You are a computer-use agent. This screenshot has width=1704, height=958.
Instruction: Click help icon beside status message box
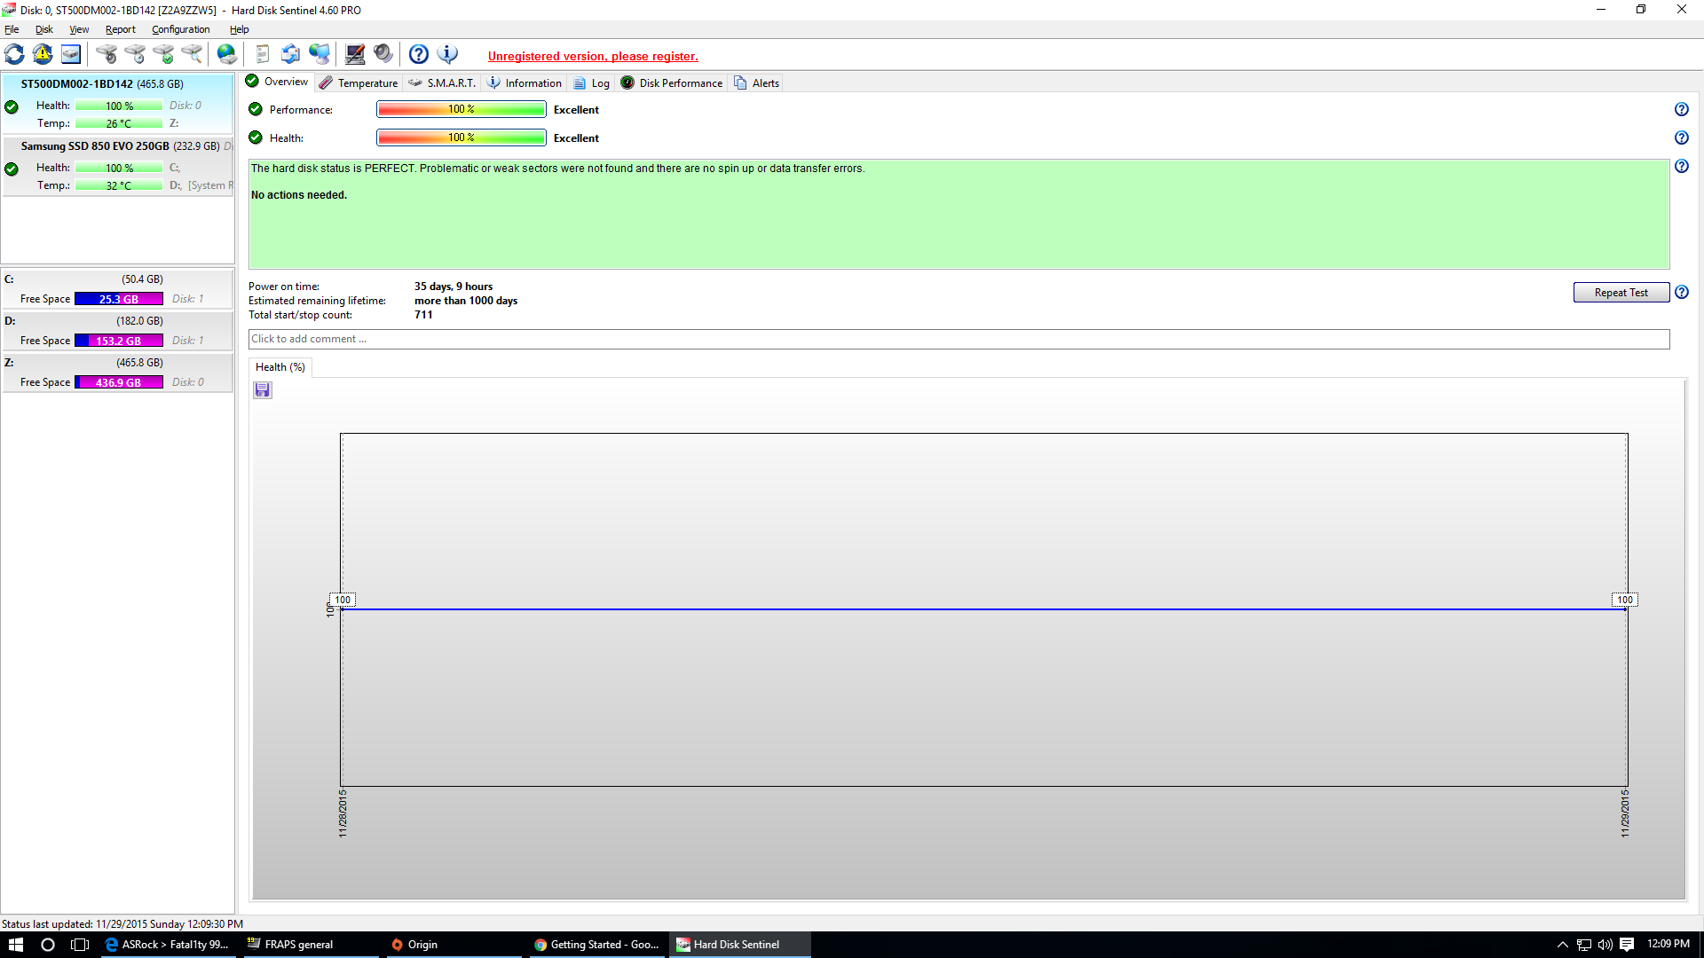(x=1682, y=167)
